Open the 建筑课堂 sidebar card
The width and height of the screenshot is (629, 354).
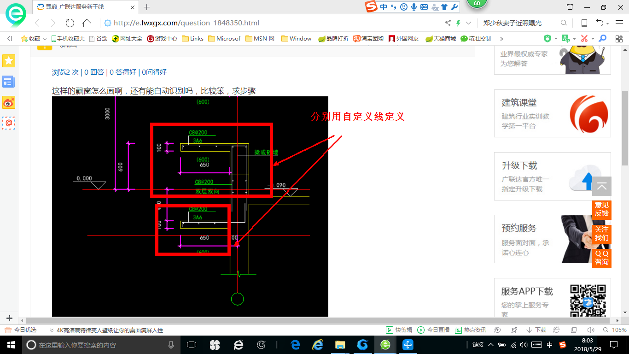coord(552,113)
